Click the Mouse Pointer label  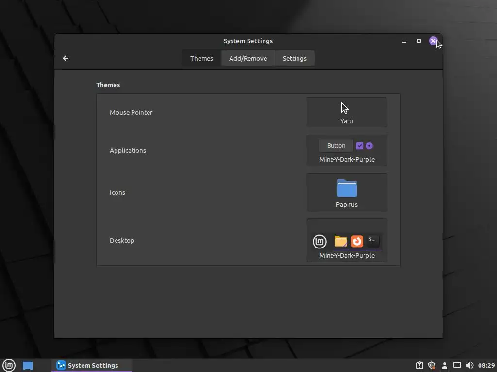131,112
